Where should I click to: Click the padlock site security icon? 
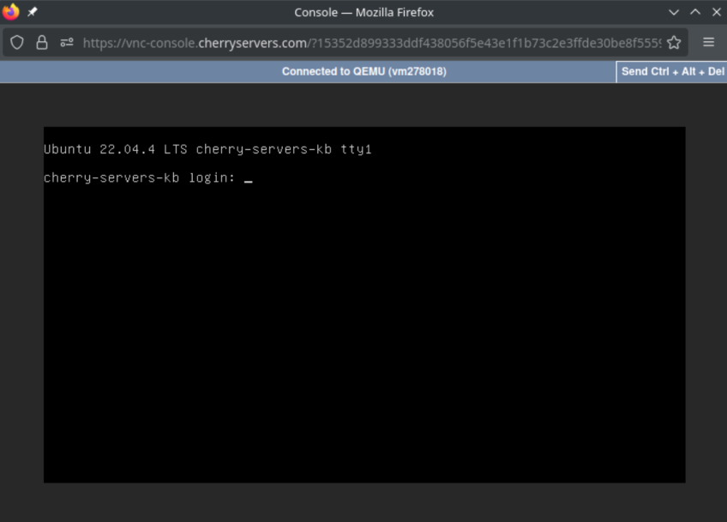(41, 42)
